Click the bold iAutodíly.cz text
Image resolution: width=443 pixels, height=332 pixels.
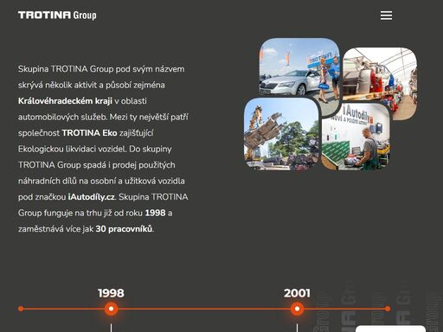coord(92,197)
